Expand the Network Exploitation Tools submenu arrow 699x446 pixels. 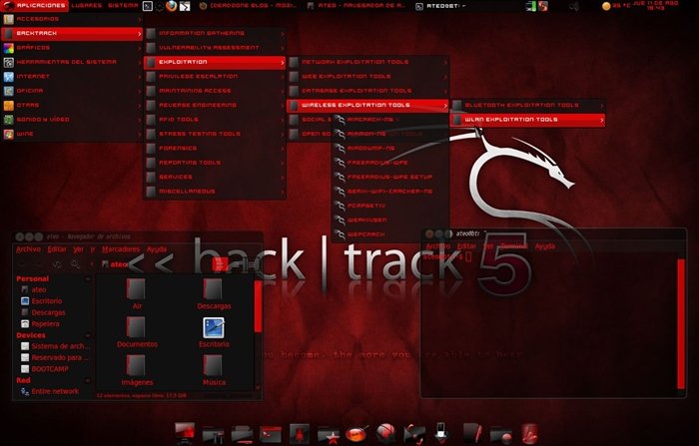[x=445, y=62]
